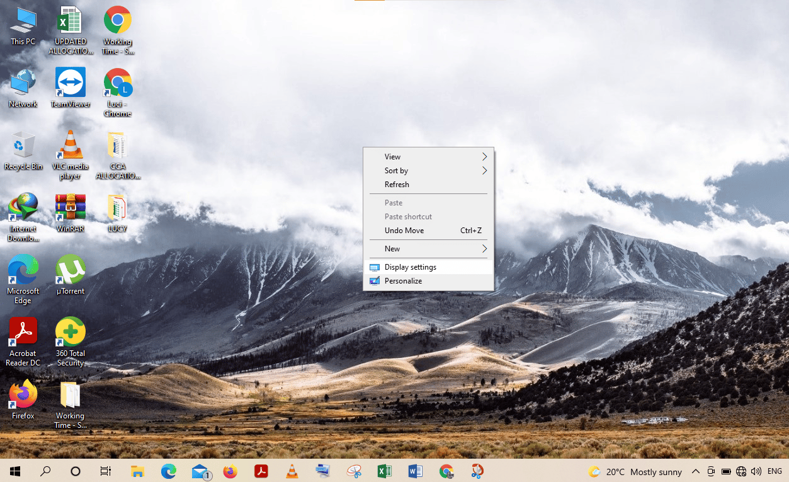The width and height of the screenshot is (789, 482).
Task: Show hidden system tray icons
Action: coord(696,471)
